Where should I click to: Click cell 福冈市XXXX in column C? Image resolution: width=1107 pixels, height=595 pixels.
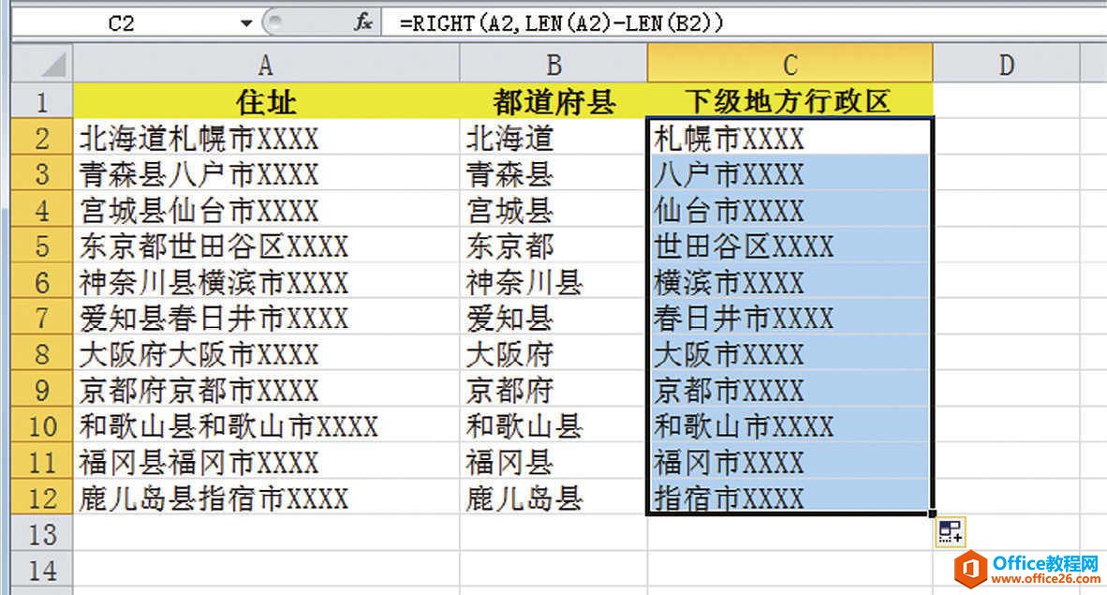click(x=790, y=461)
